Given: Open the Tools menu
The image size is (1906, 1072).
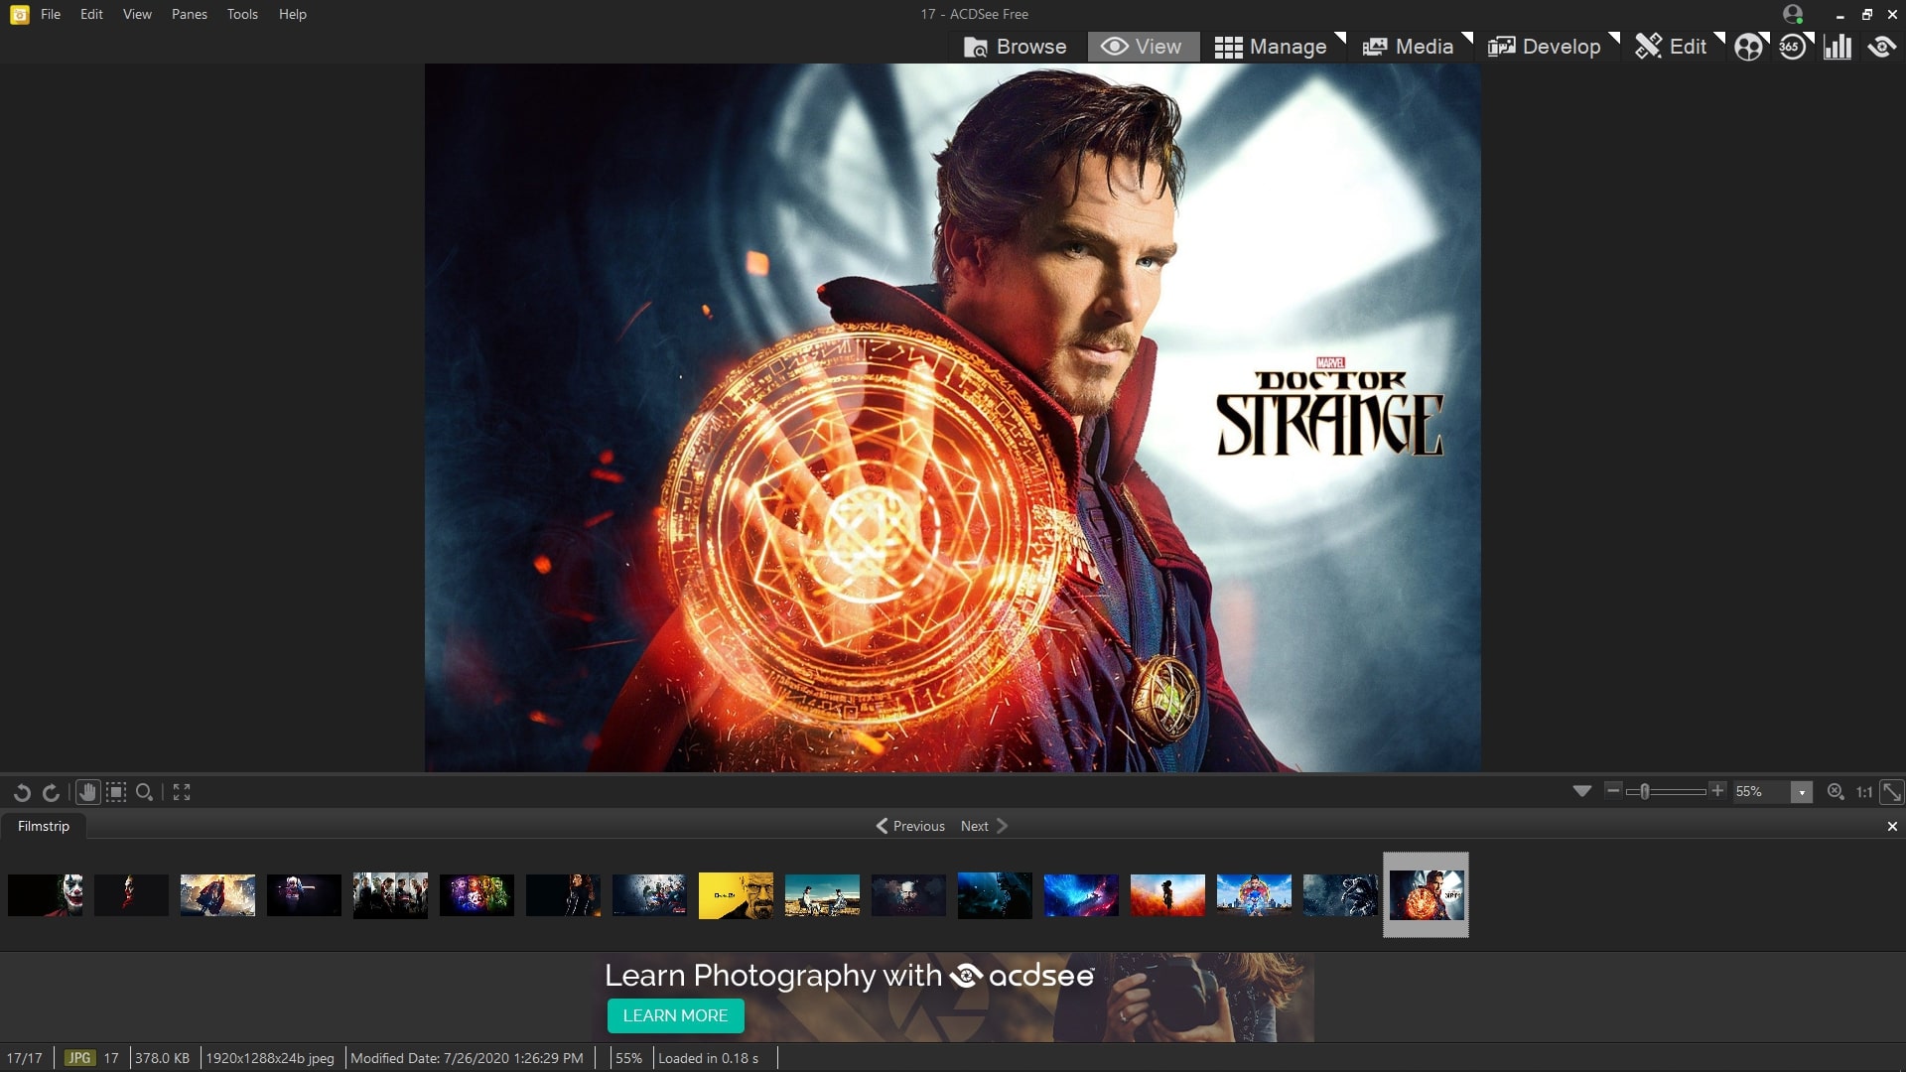Looking at the screenshot, I should click(242, 14).
